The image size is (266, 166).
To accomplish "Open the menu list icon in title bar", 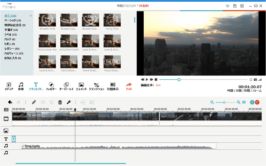I will (242, 6).
